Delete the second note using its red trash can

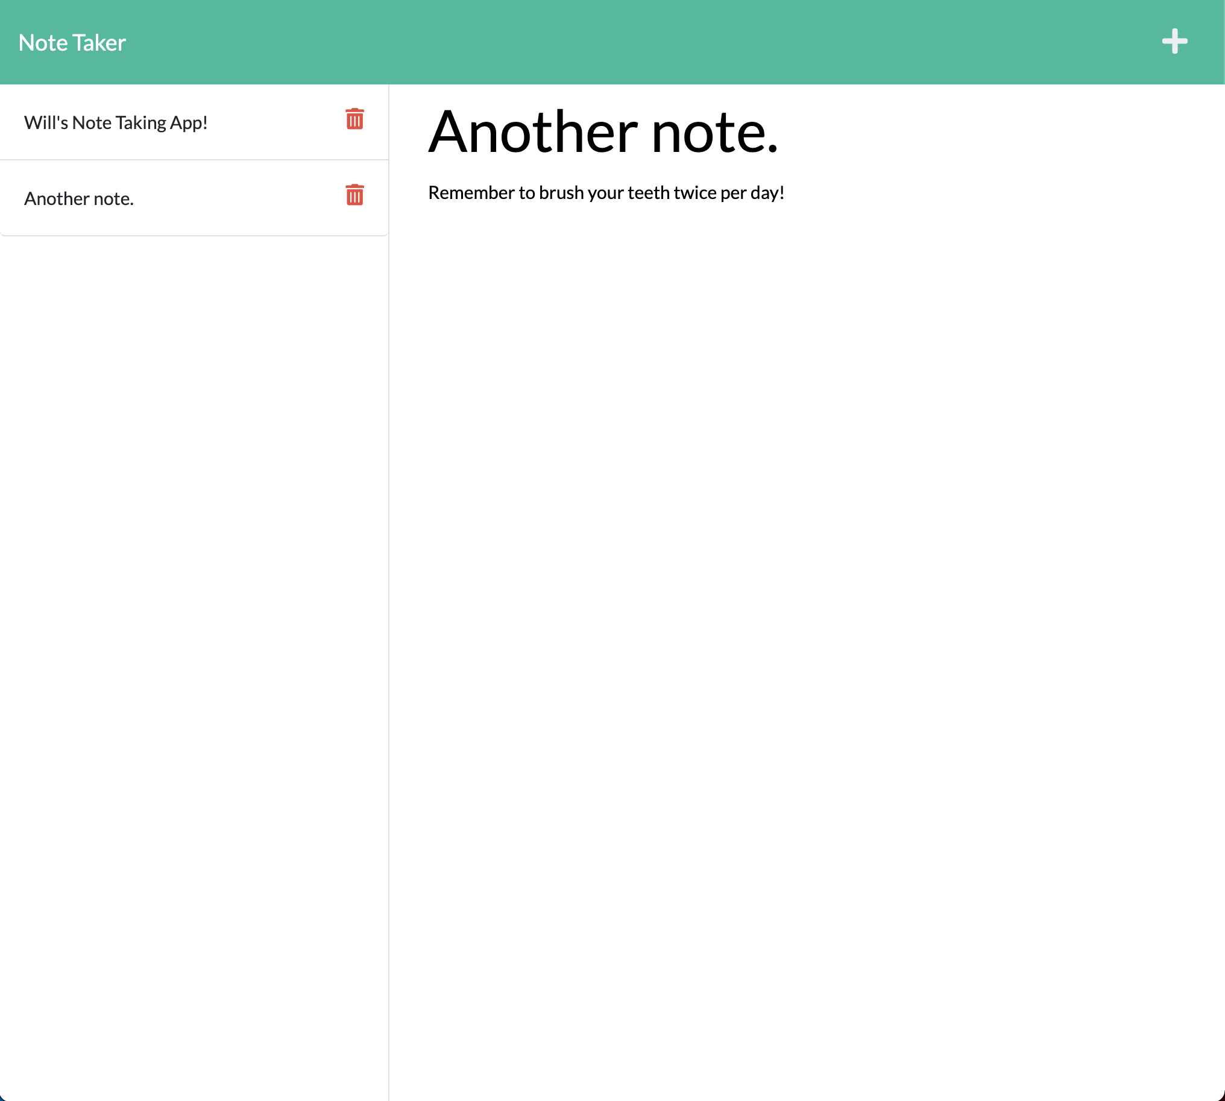coord(354,195)
